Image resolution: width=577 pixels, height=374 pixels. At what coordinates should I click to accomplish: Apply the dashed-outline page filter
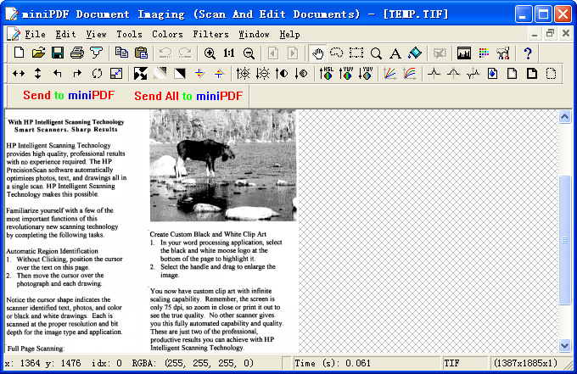551,74
